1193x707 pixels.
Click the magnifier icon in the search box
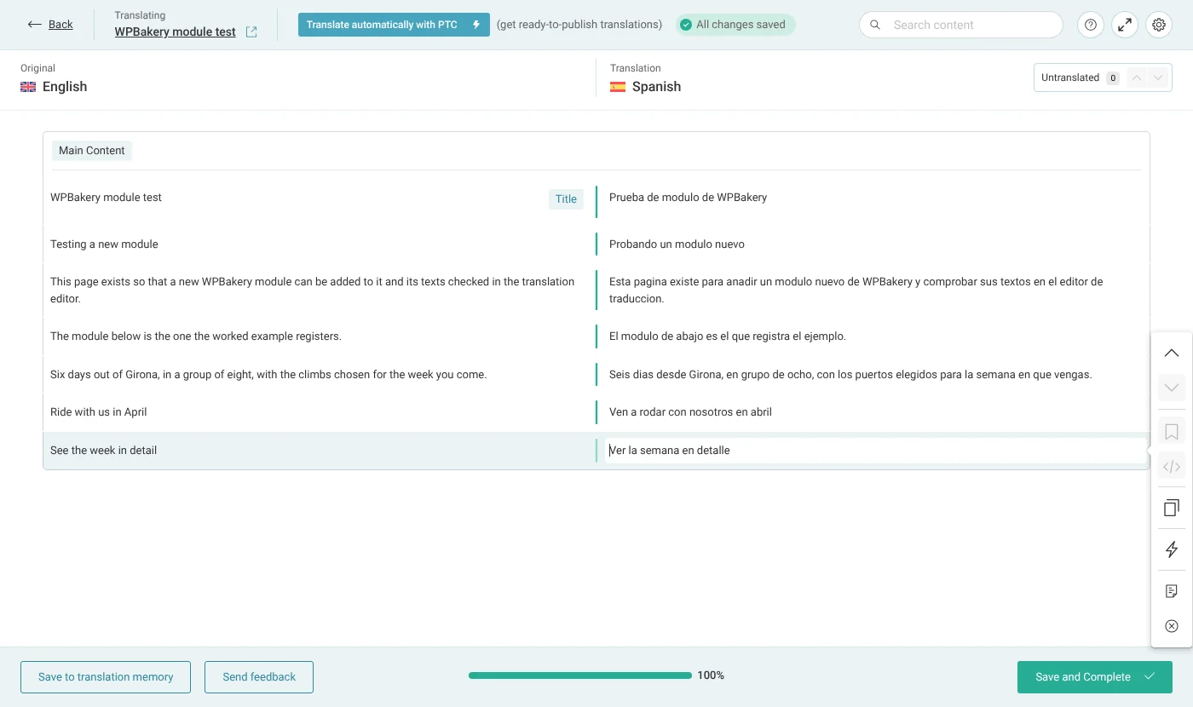[875, 25]
